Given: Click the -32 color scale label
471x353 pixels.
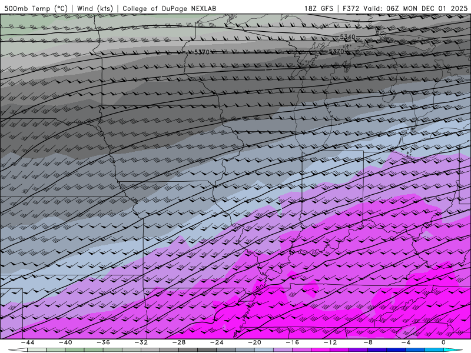Looking at the screenshot, I should click(141, 342).
